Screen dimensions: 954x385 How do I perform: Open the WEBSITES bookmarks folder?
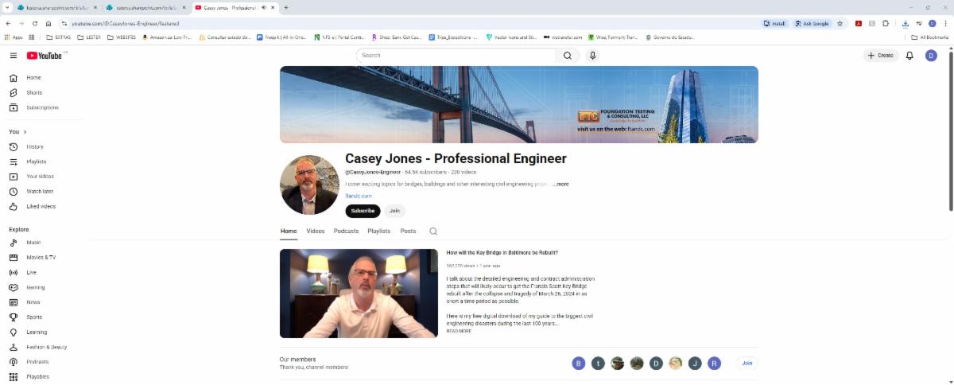click(121, 37)
